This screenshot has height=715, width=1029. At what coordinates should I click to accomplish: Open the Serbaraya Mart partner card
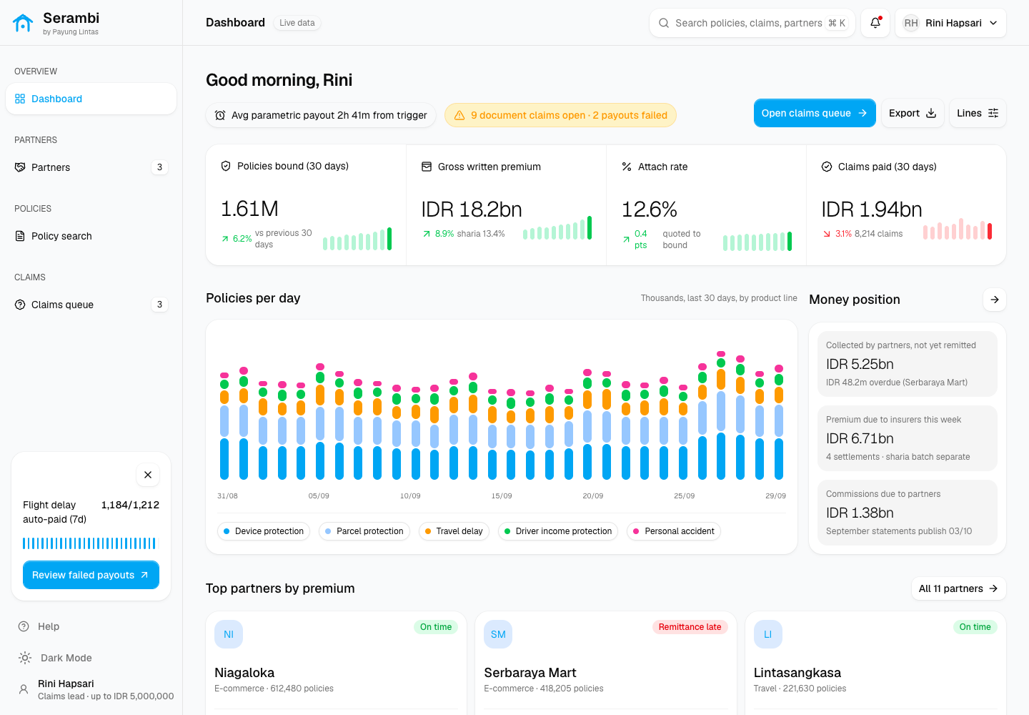pos(605,663)
